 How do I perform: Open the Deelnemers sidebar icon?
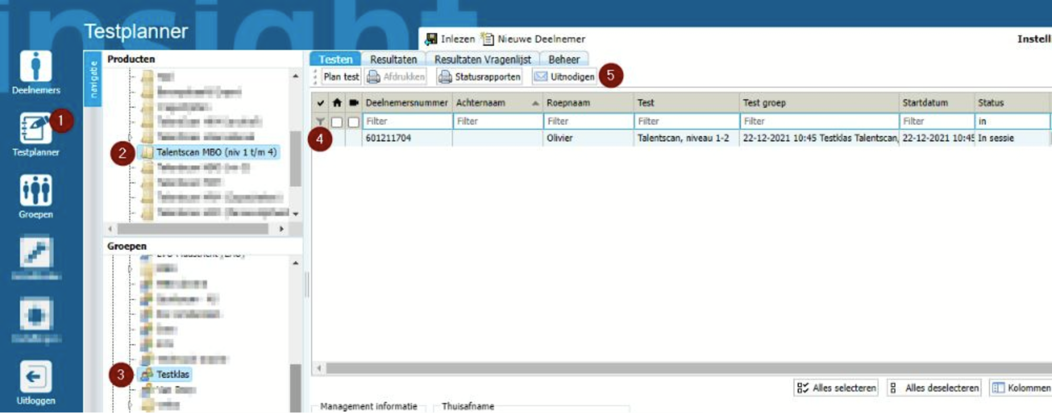tap(36, 67)
